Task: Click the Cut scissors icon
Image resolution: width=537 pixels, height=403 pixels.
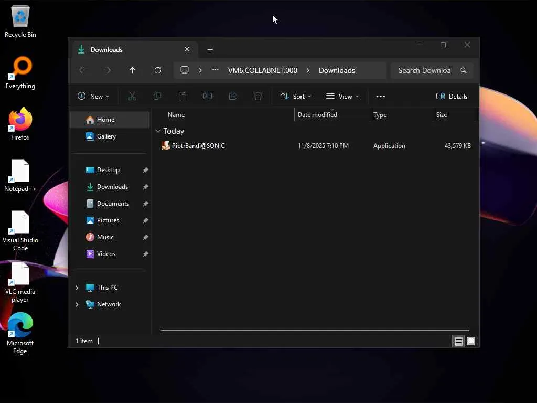Action: (132, 97)
